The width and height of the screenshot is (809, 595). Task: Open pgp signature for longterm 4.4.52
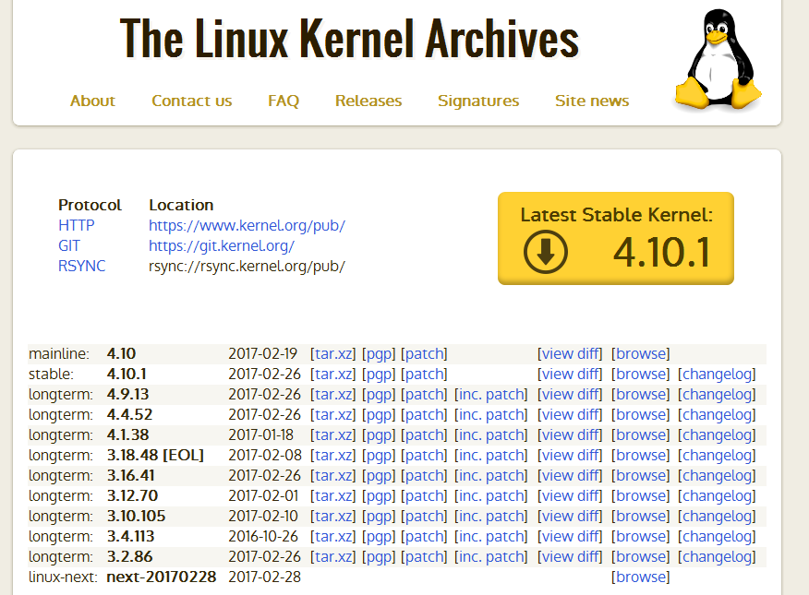(x=379, y=415)
